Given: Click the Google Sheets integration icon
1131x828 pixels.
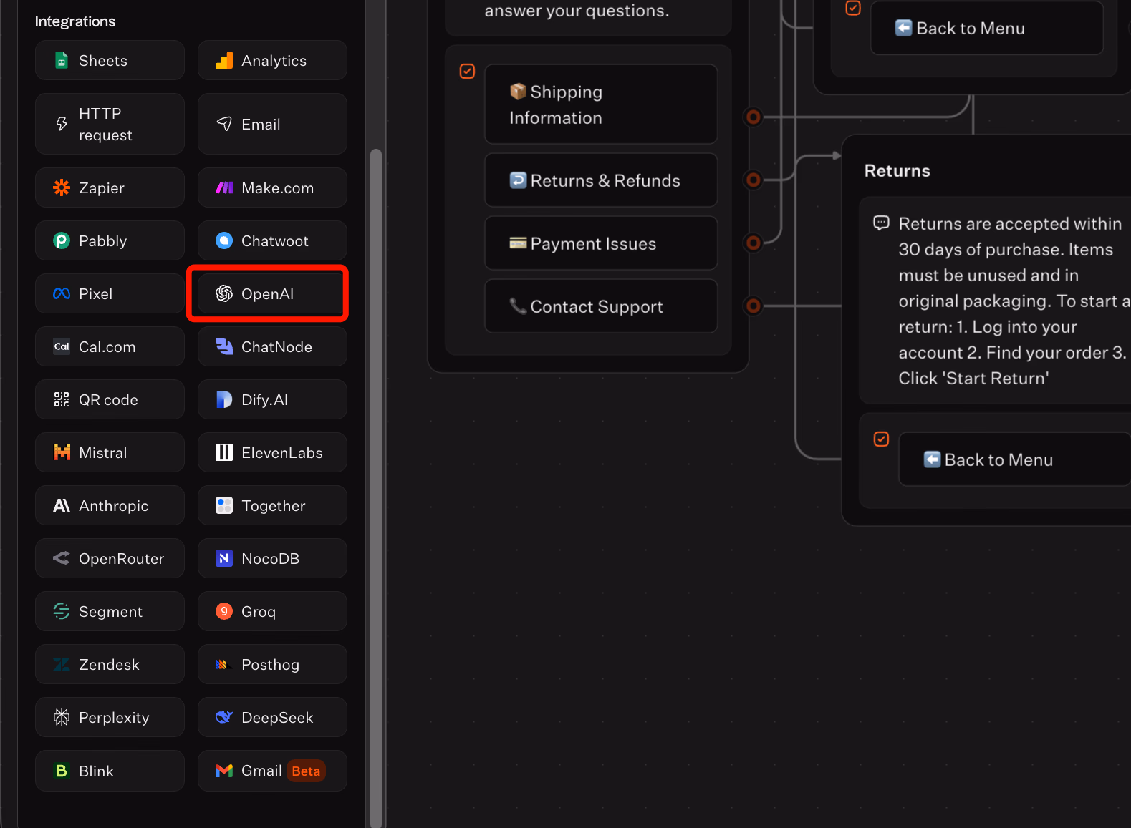Looking at the screenshot, I should (x=62, y=61).
